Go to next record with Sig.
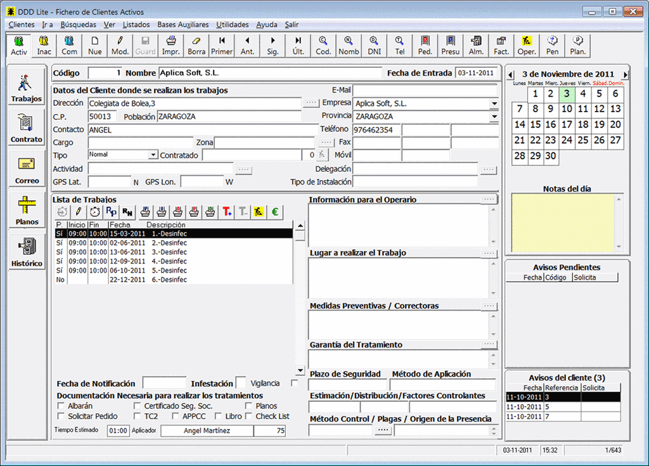The image size is (649, 466). click(273, 45)
